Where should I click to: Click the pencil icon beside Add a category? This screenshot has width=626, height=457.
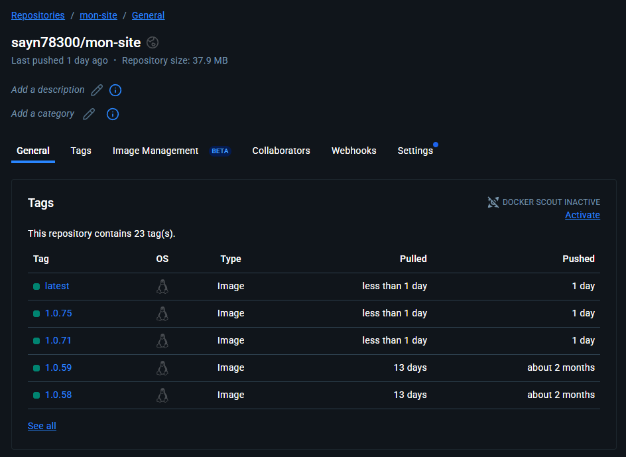88,114
